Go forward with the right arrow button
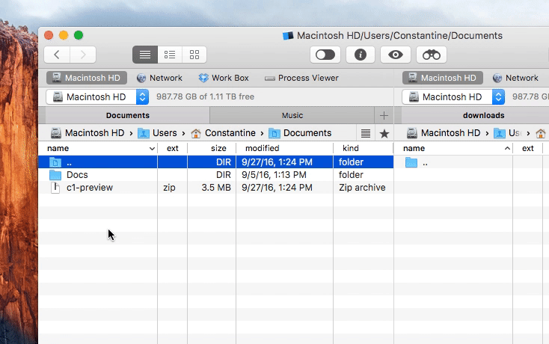 click(83, 55)
